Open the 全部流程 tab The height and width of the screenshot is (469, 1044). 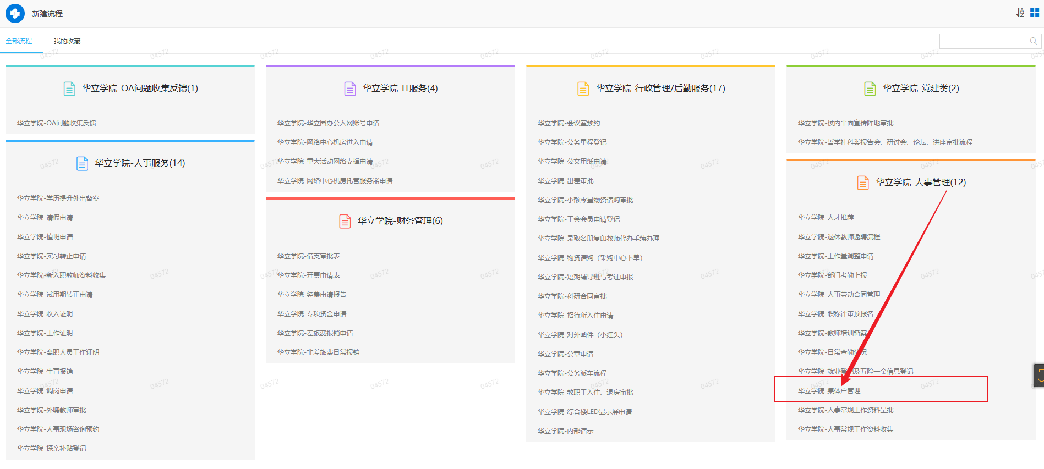(x=19, y=41)
